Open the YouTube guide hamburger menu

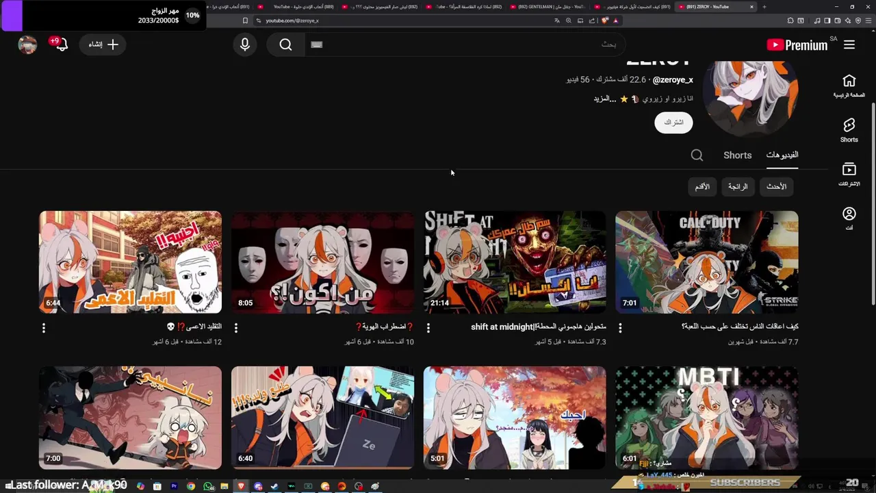coord(849,45)
